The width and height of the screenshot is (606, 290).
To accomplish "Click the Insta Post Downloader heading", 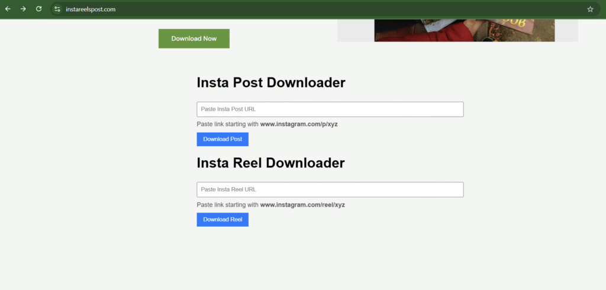I will click(x=271, y=83).
